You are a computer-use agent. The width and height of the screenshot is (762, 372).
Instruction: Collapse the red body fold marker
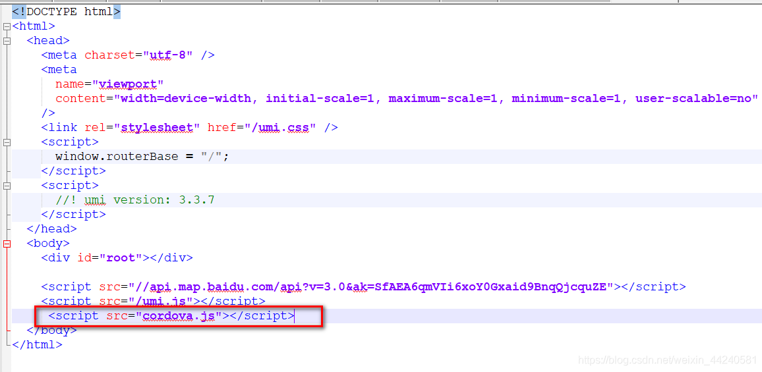coord(7,244)
